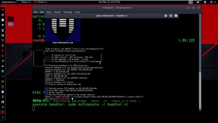
Task: Click the http://metasploit.com text
Action: click(63, 43)
